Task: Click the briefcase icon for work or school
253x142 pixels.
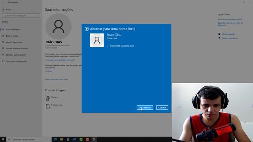Action: pos(3,49)
